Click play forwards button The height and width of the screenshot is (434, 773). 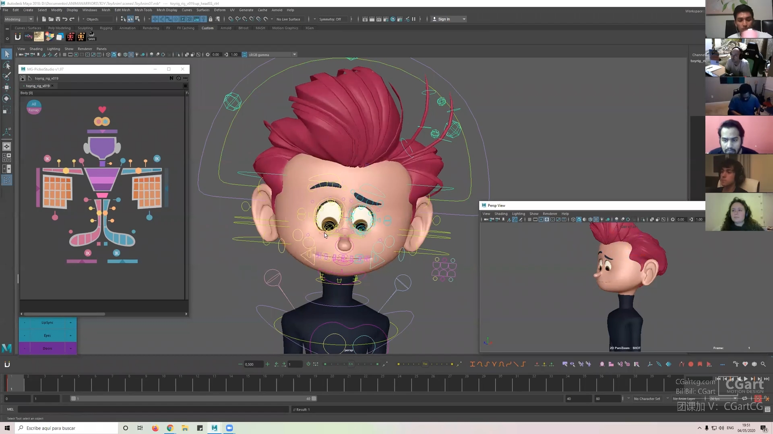tap(746, 379)
